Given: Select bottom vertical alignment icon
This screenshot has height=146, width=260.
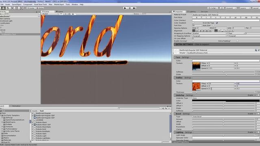Looking at the screenshot, I should (x=223, y=31).
